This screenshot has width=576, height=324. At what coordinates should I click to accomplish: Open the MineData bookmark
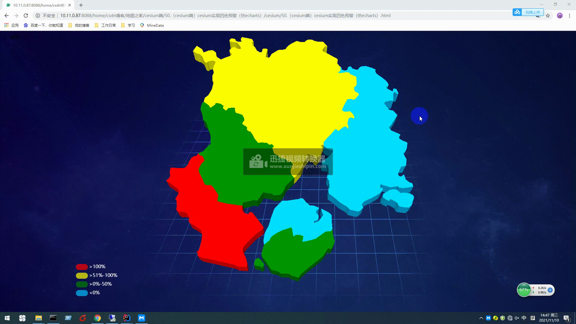pyautogui.click(x=152, y=25)
